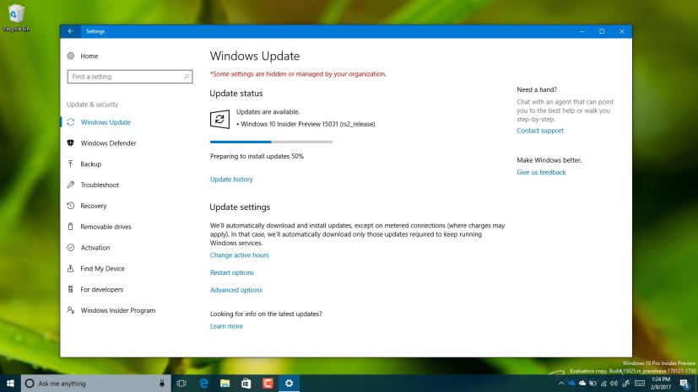Show hidden tray icons chevron

click(561, 383)
